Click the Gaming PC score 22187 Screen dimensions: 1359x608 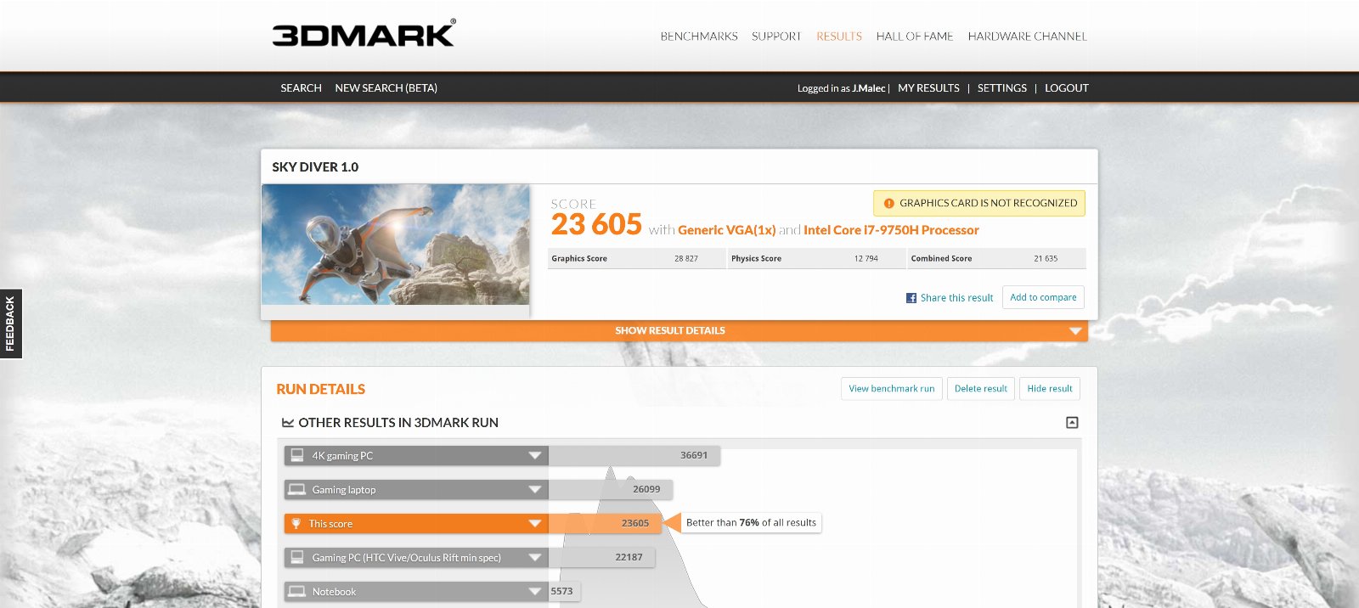629,557
